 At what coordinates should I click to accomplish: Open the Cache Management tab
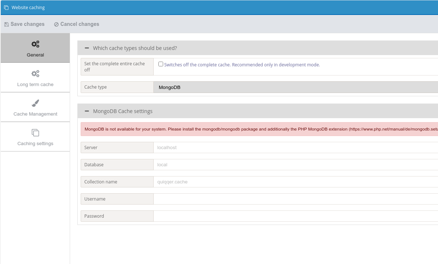click(35, 108)
